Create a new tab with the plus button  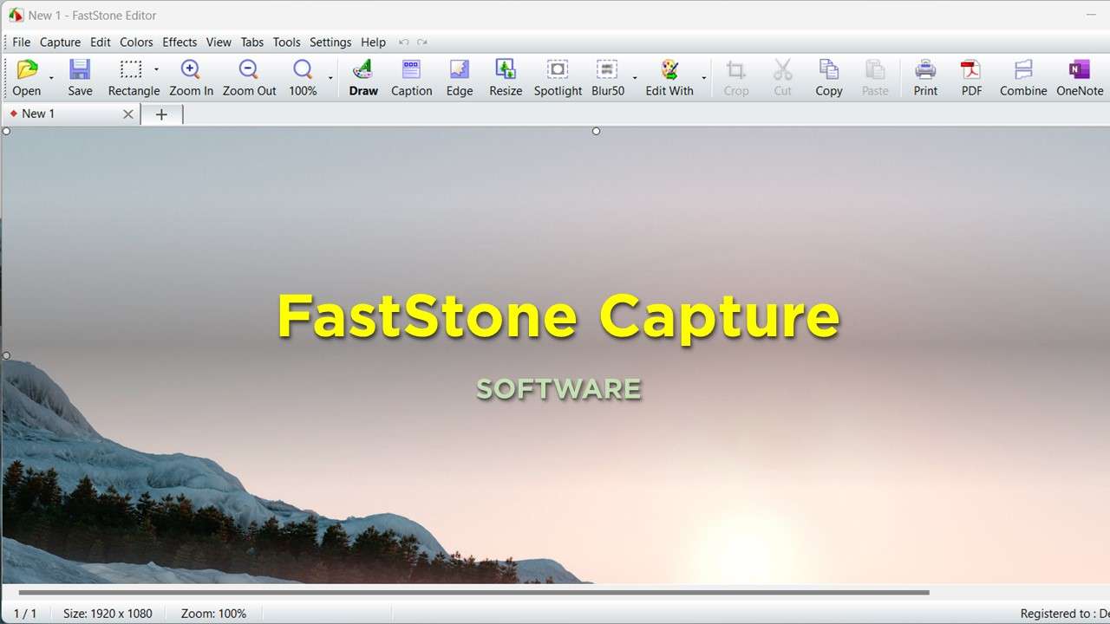pos(161,114)
